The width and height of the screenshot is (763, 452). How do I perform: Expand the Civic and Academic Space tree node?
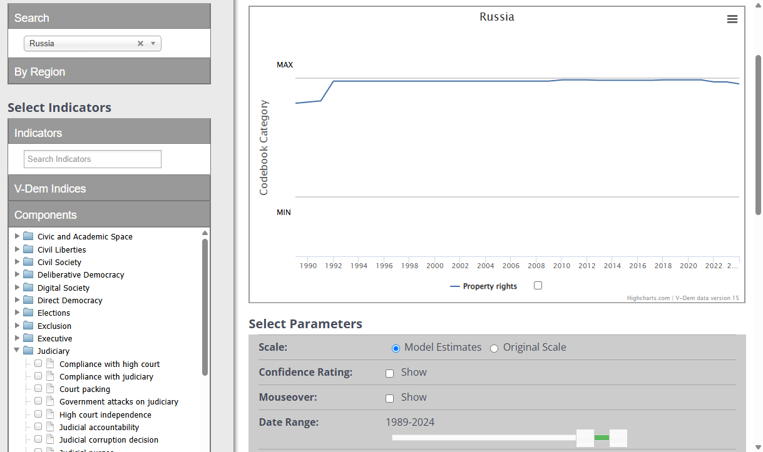pos(17,236)
